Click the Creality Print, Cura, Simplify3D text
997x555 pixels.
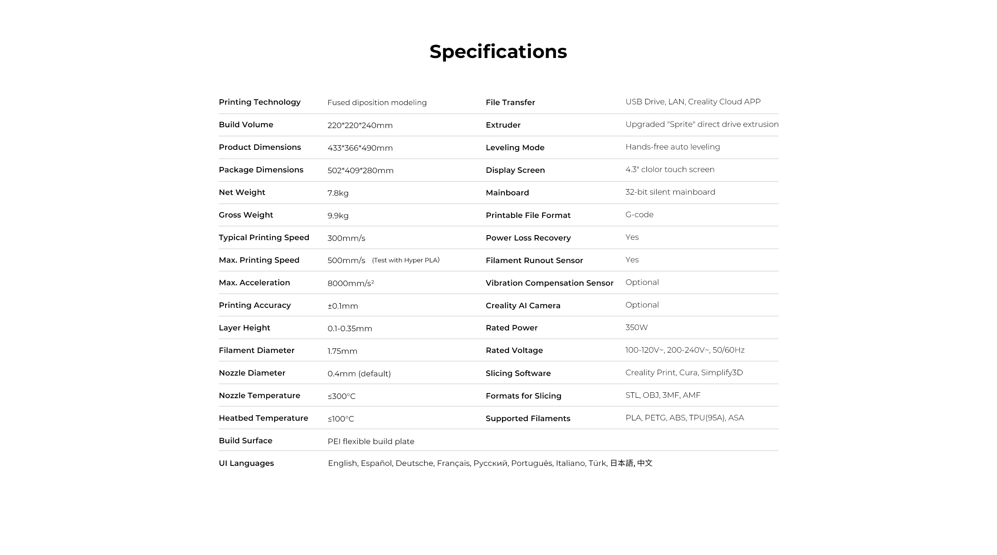[x=684, y=372]
